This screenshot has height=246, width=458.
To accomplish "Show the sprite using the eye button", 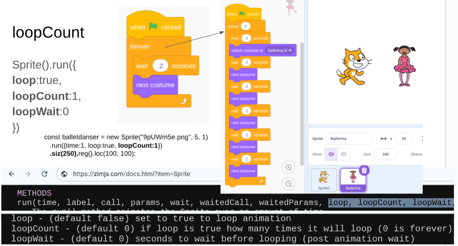I will (x=331, y=154).
